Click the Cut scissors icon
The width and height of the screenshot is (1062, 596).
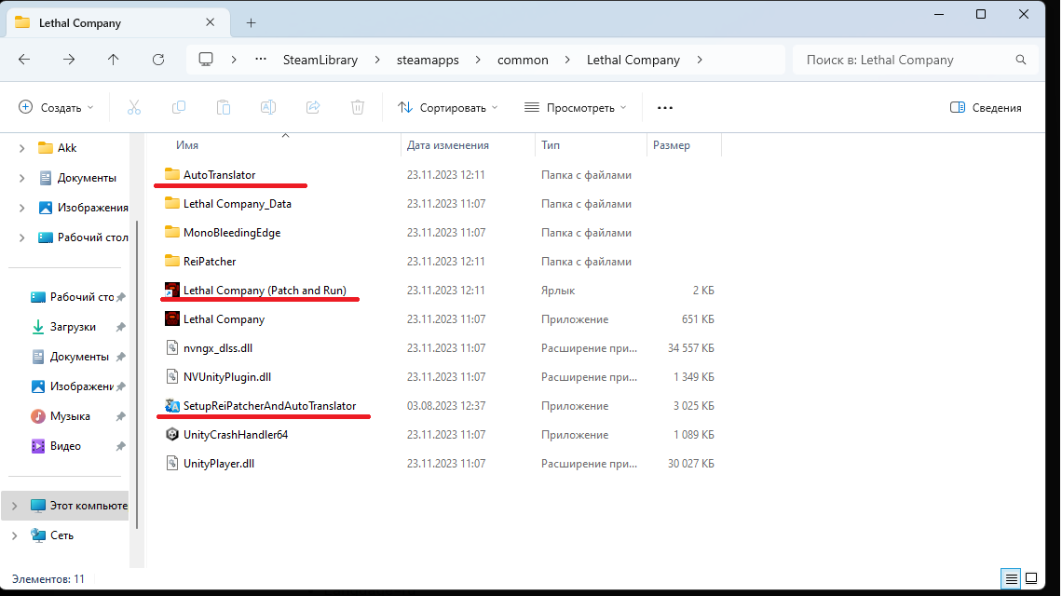click(x=134, y=107)
